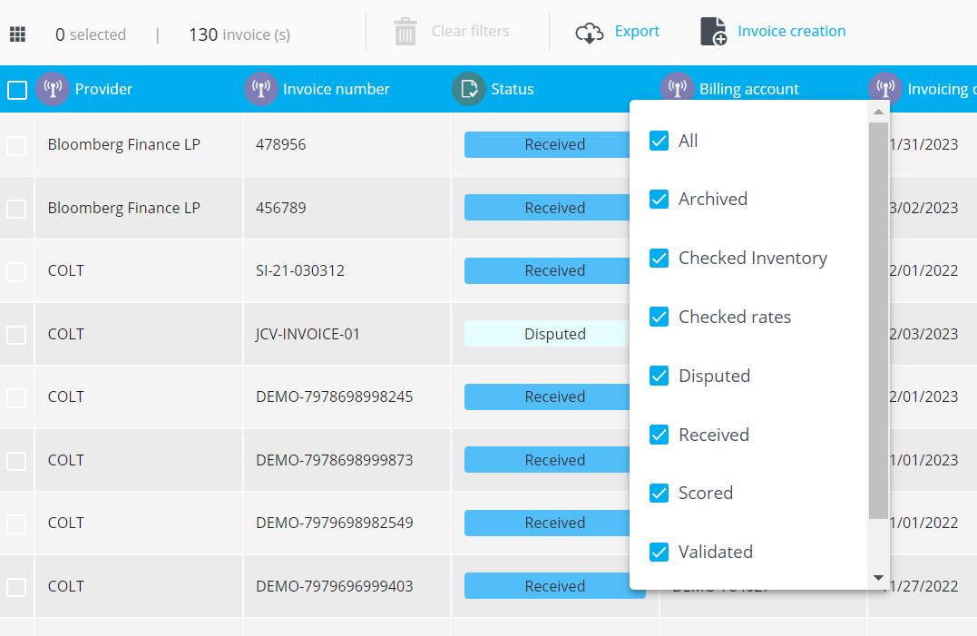Click the filter list scrollbar thumb
Image resolution: width=977 pixels, height=636 pixels.
(x=877, y=318)
